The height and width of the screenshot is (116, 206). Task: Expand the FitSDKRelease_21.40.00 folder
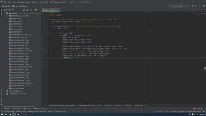7,16
